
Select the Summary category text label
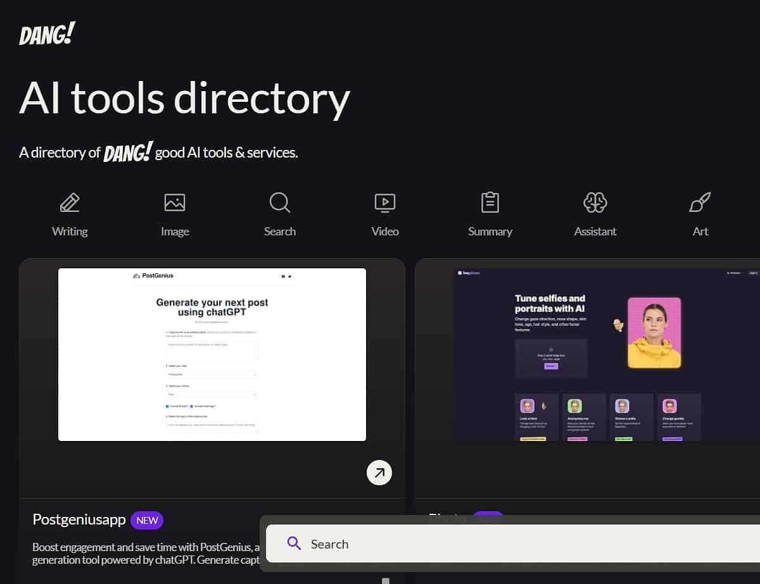point(490,232)
